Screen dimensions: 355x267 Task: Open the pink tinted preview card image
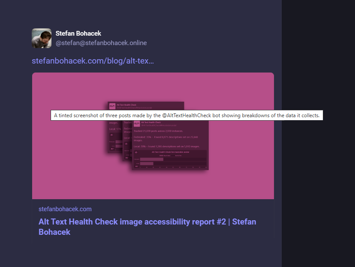pyautogui.click(x=153, y=136)
